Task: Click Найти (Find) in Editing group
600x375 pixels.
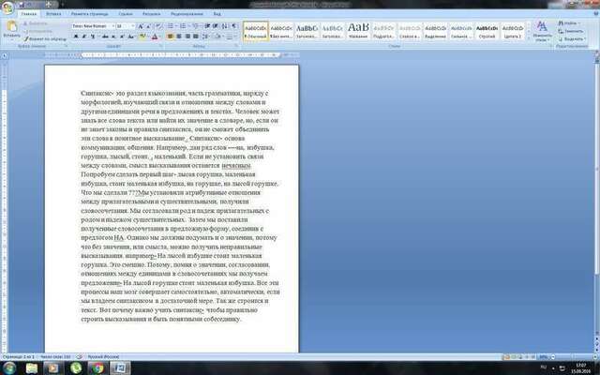Action: pos(569,23)
